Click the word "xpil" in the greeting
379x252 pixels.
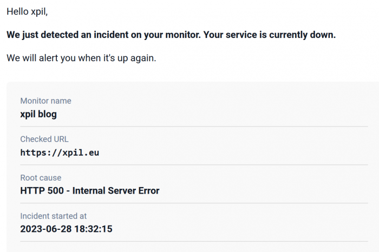pyautogui.click(x=43, y=12)
